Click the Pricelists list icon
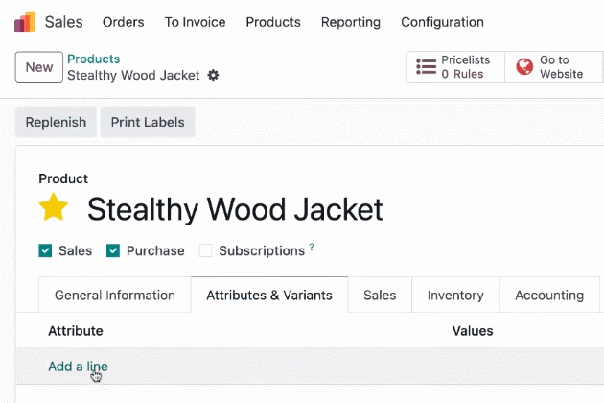Image resolution: width=604 pixels, height=403 pixels. coord(426,67)
